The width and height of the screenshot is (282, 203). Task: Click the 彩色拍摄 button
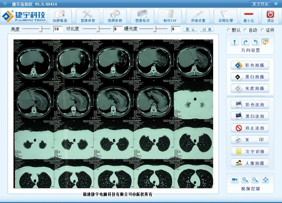coord(250,66)
